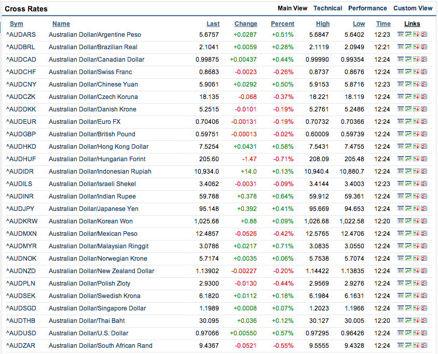Switch to the Performance view tab
Image resolution: width=438 pixels, height=354 pixels.
point(367,8)
